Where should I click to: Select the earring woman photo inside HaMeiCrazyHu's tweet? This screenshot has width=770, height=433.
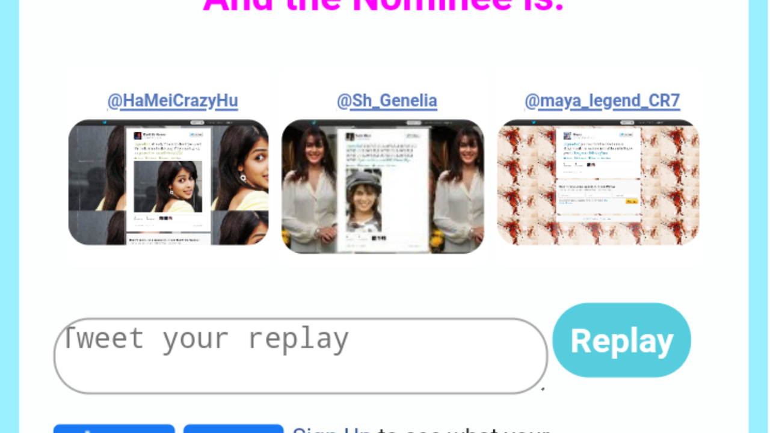168,186
